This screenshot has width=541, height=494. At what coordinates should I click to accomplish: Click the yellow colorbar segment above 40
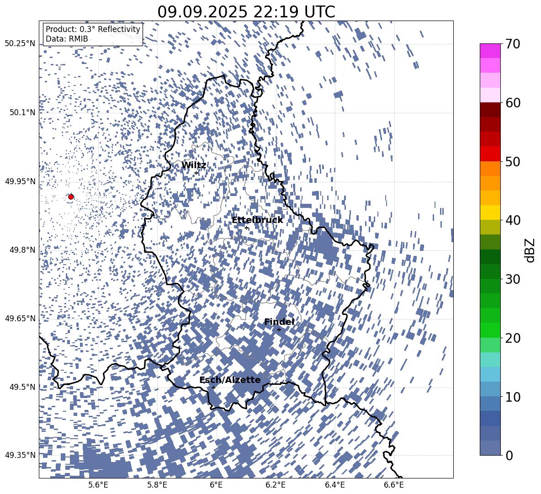tap(490, 212)
